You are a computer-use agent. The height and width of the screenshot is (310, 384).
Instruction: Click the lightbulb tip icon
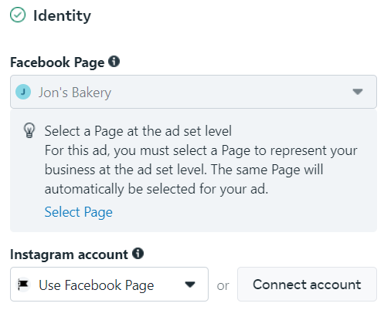29,130
